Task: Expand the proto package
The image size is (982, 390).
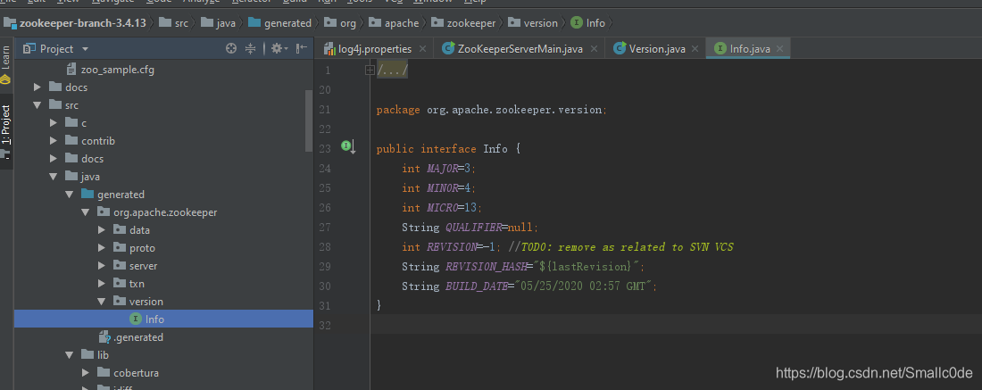Action: click(x=102, y=248)
